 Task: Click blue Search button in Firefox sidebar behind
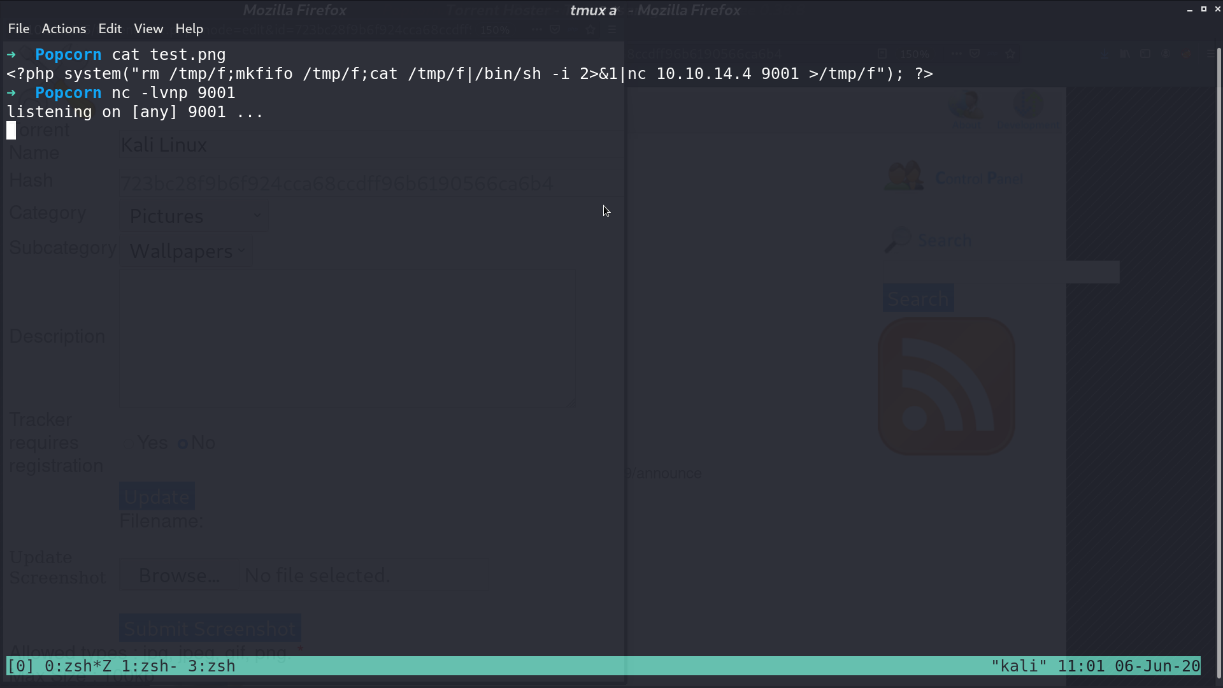[918, 299]
